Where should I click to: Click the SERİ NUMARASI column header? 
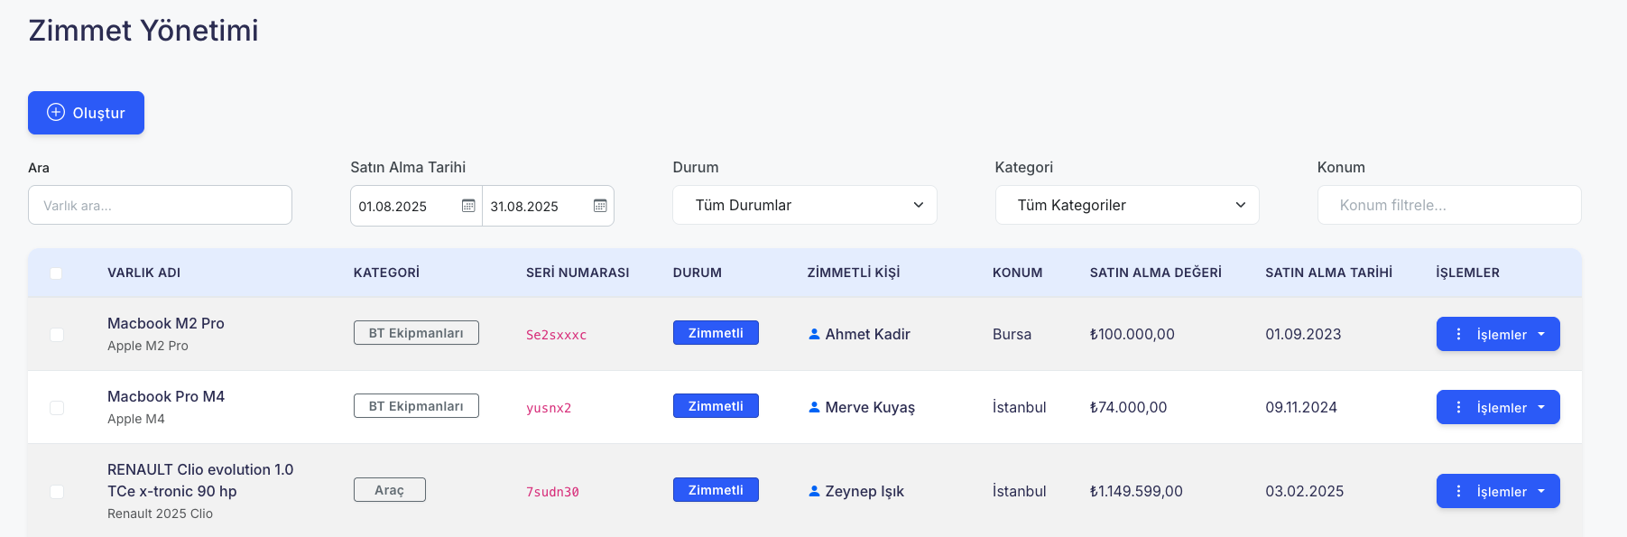[578, 273]
